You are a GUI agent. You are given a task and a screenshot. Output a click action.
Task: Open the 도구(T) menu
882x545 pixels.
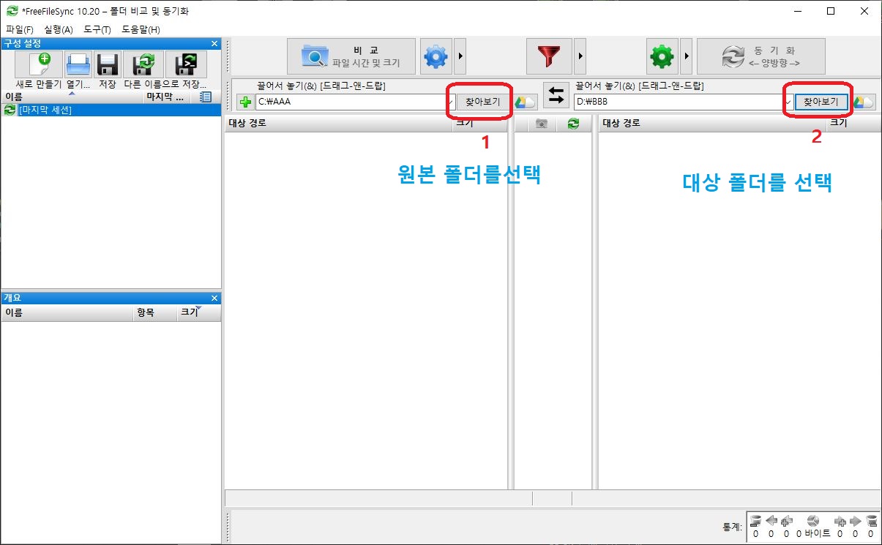[97, 30]
